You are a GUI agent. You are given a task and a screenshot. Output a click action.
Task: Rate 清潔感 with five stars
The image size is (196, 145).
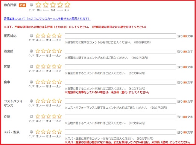pyautogui.click(x=59, y=51)
